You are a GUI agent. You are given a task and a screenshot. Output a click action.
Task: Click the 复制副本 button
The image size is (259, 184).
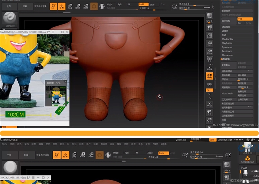229,65
